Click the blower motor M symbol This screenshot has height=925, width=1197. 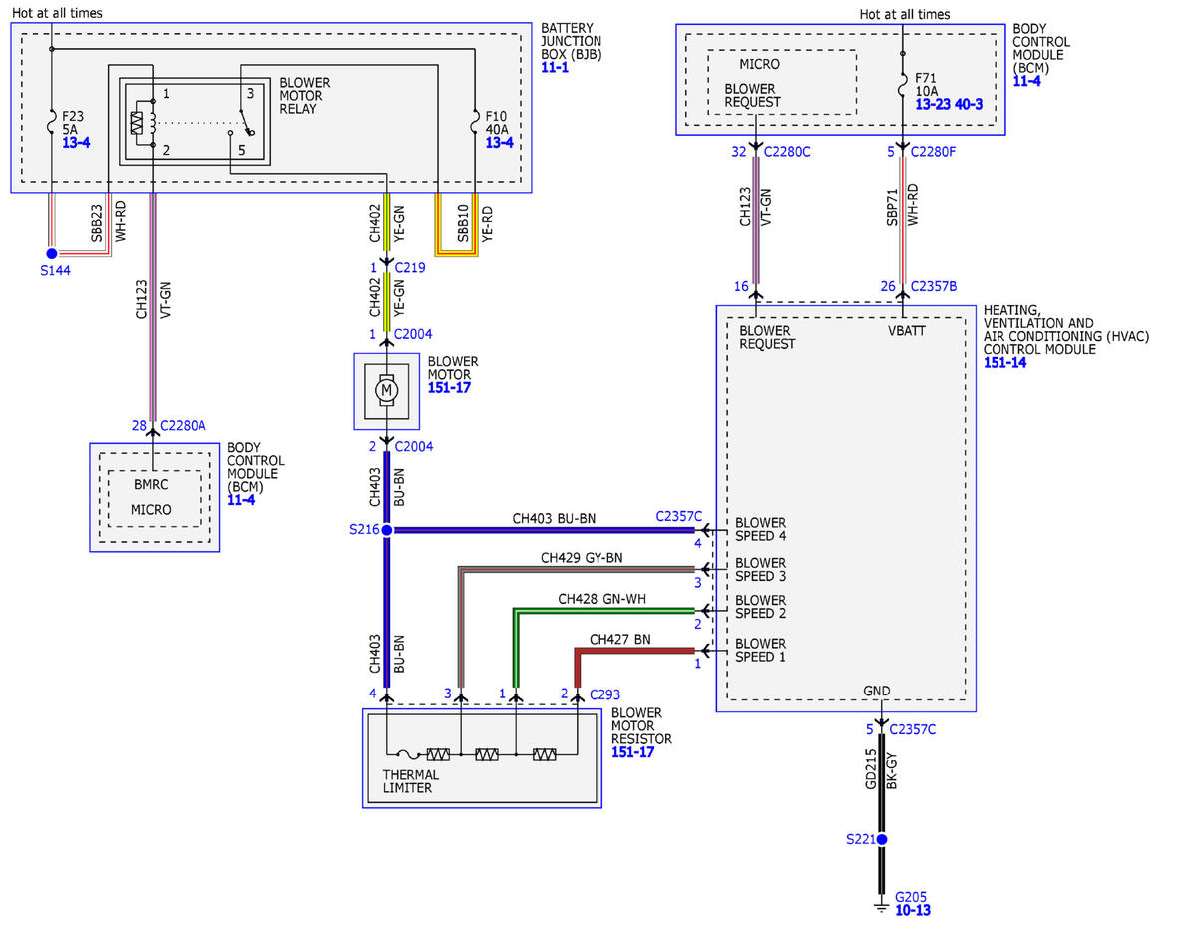tap(386, 389)
